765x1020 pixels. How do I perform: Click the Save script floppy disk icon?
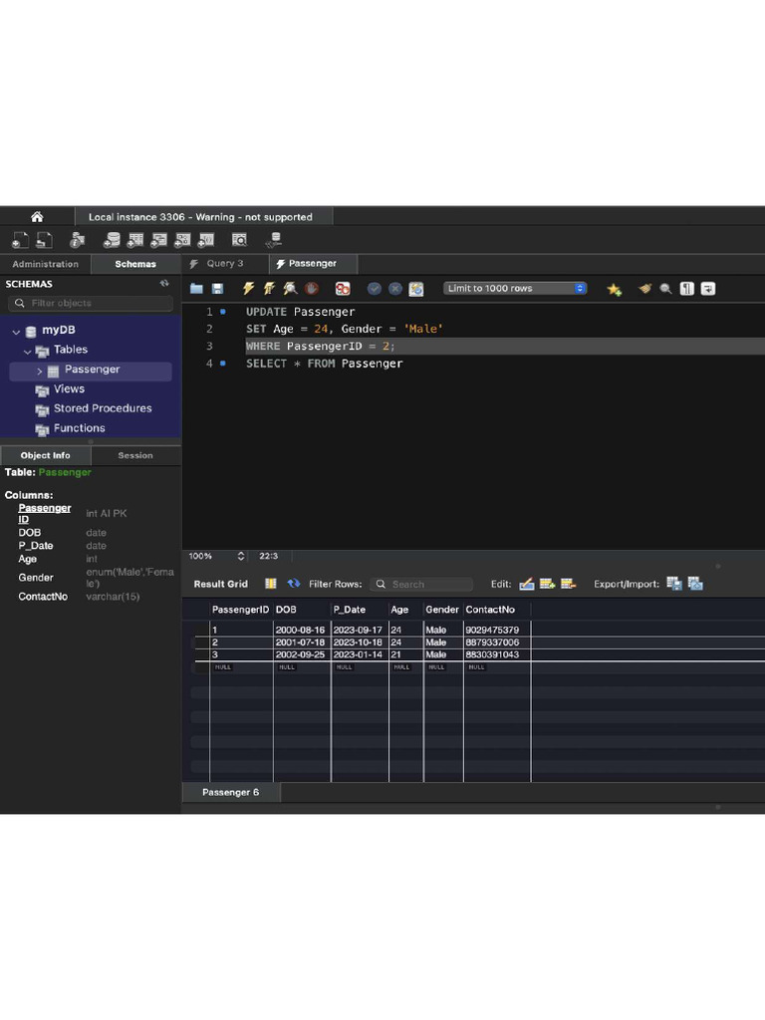217,289
